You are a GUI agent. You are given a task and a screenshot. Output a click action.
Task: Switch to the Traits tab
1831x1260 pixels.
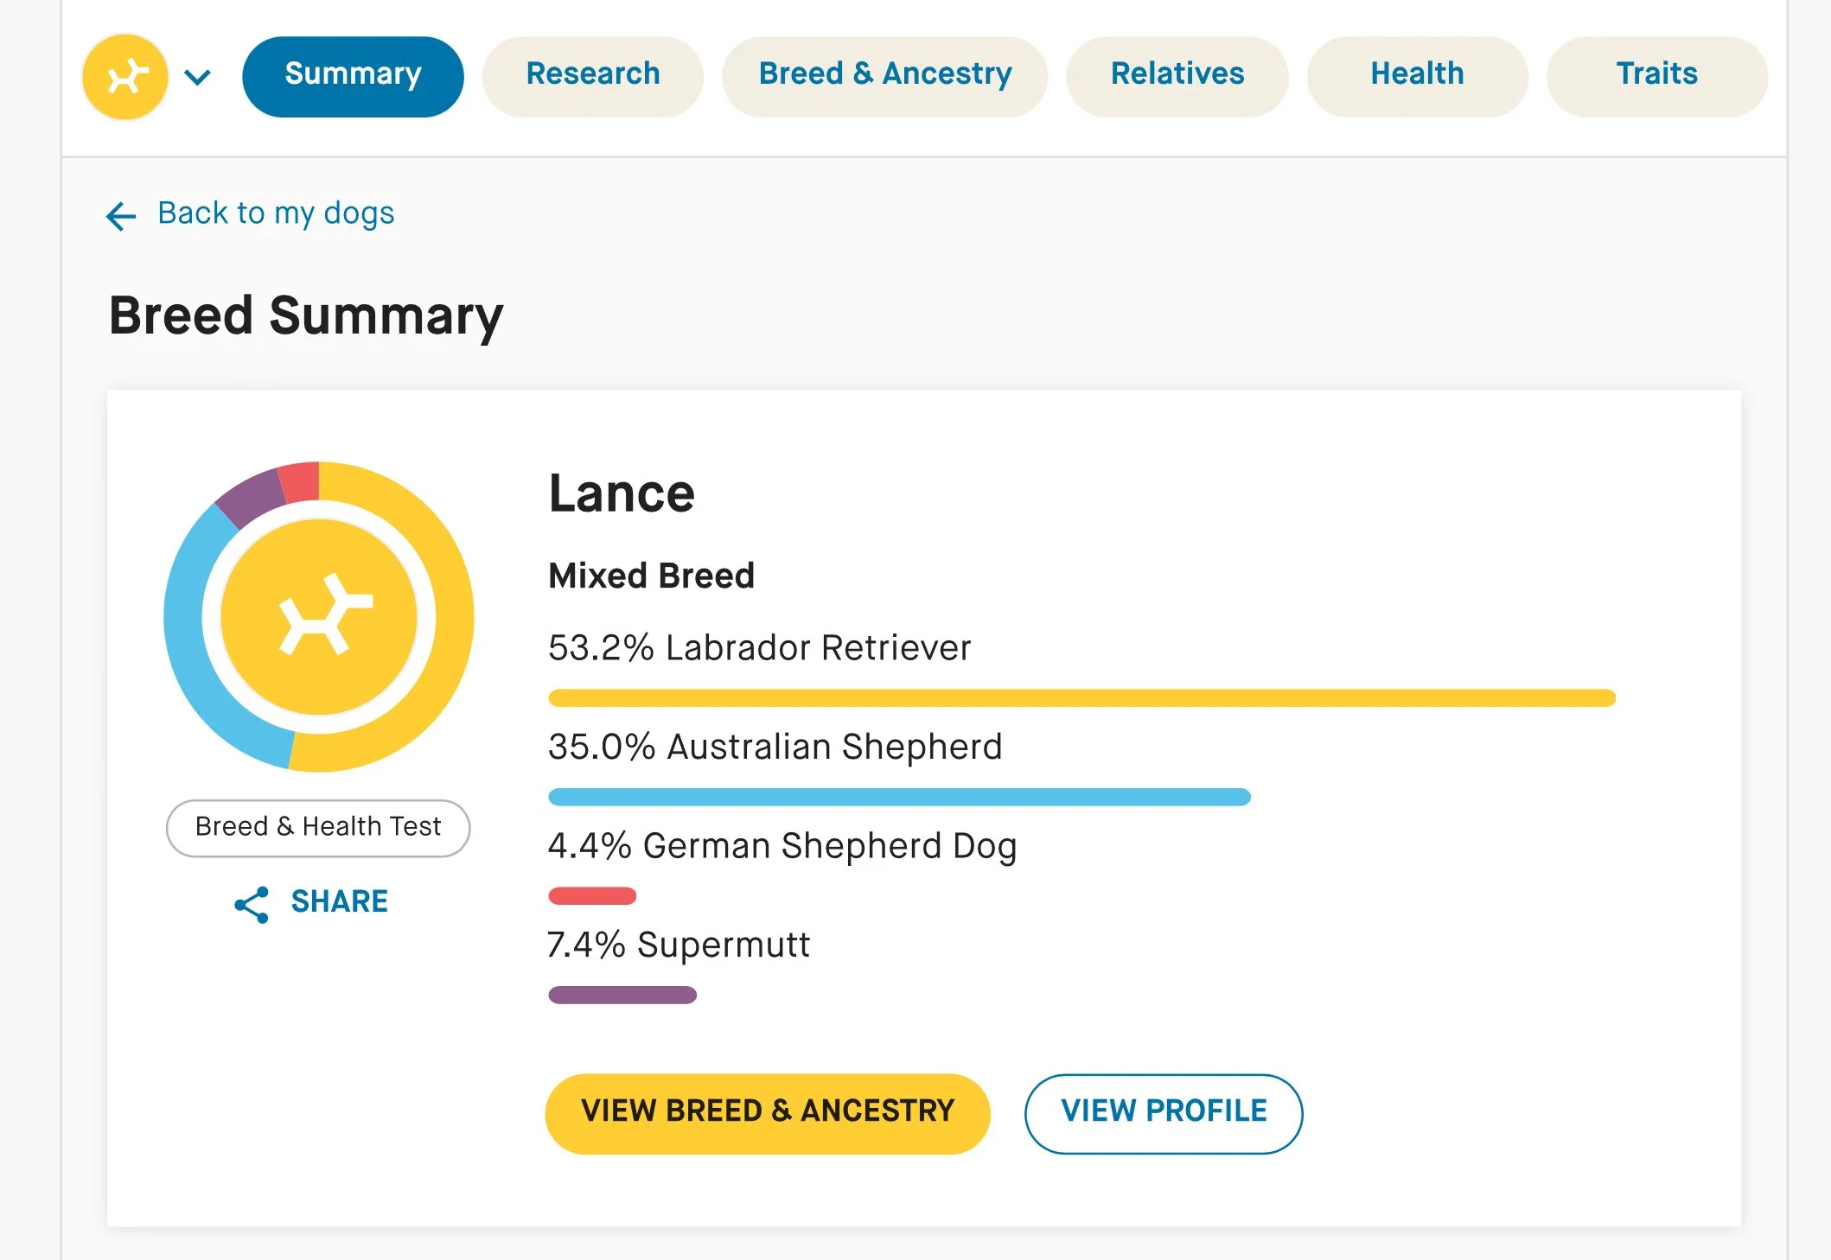point(1656,76)
